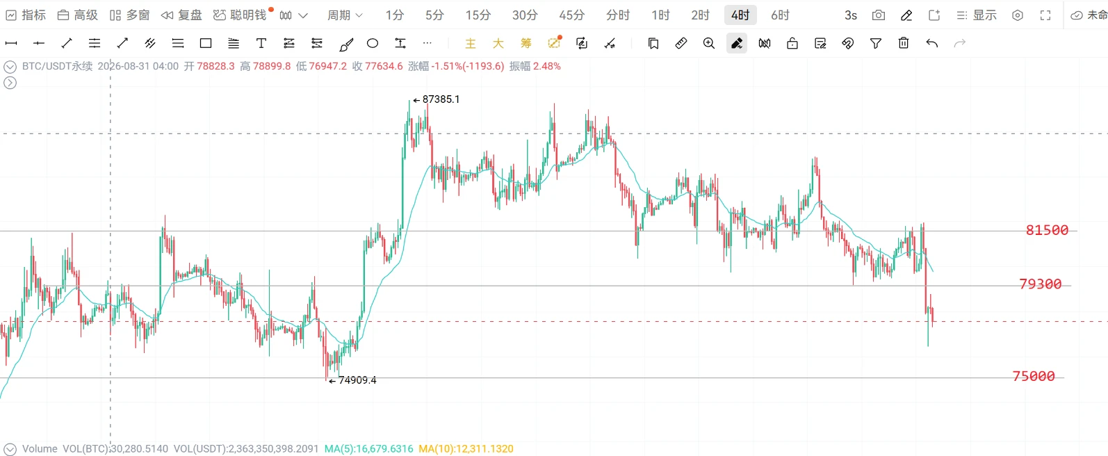
Task: Expand more drawing tools ellipsis
Action: (x=427, y=43)
